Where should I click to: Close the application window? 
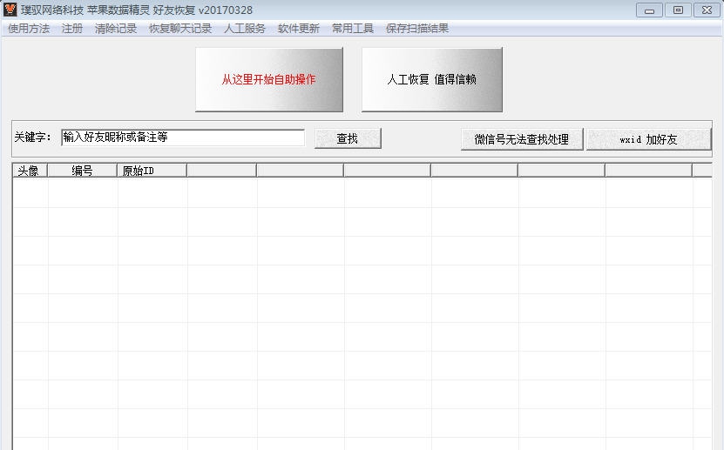click(707, 10)
